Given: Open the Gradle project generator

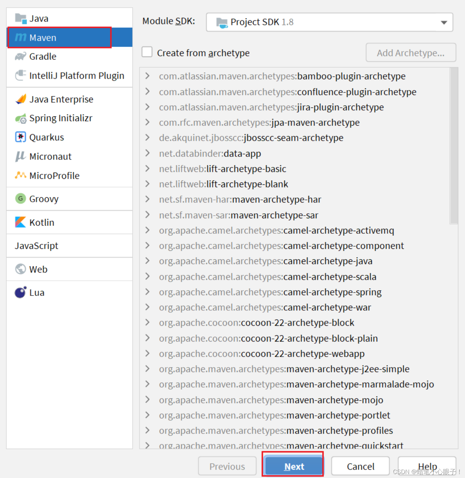Looking at the screenshot, I should point(43,56).
